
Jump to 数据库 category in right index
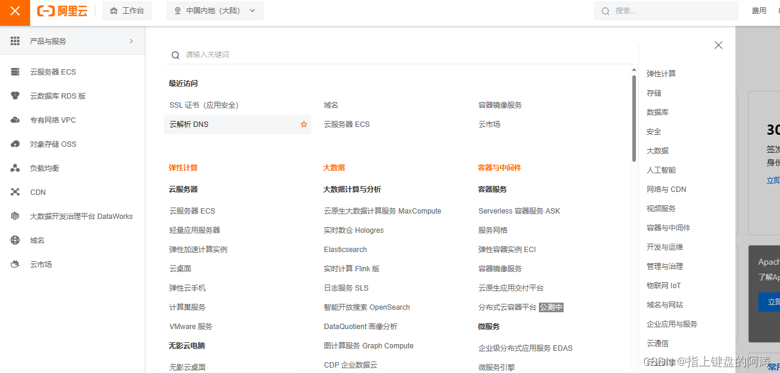658,113
